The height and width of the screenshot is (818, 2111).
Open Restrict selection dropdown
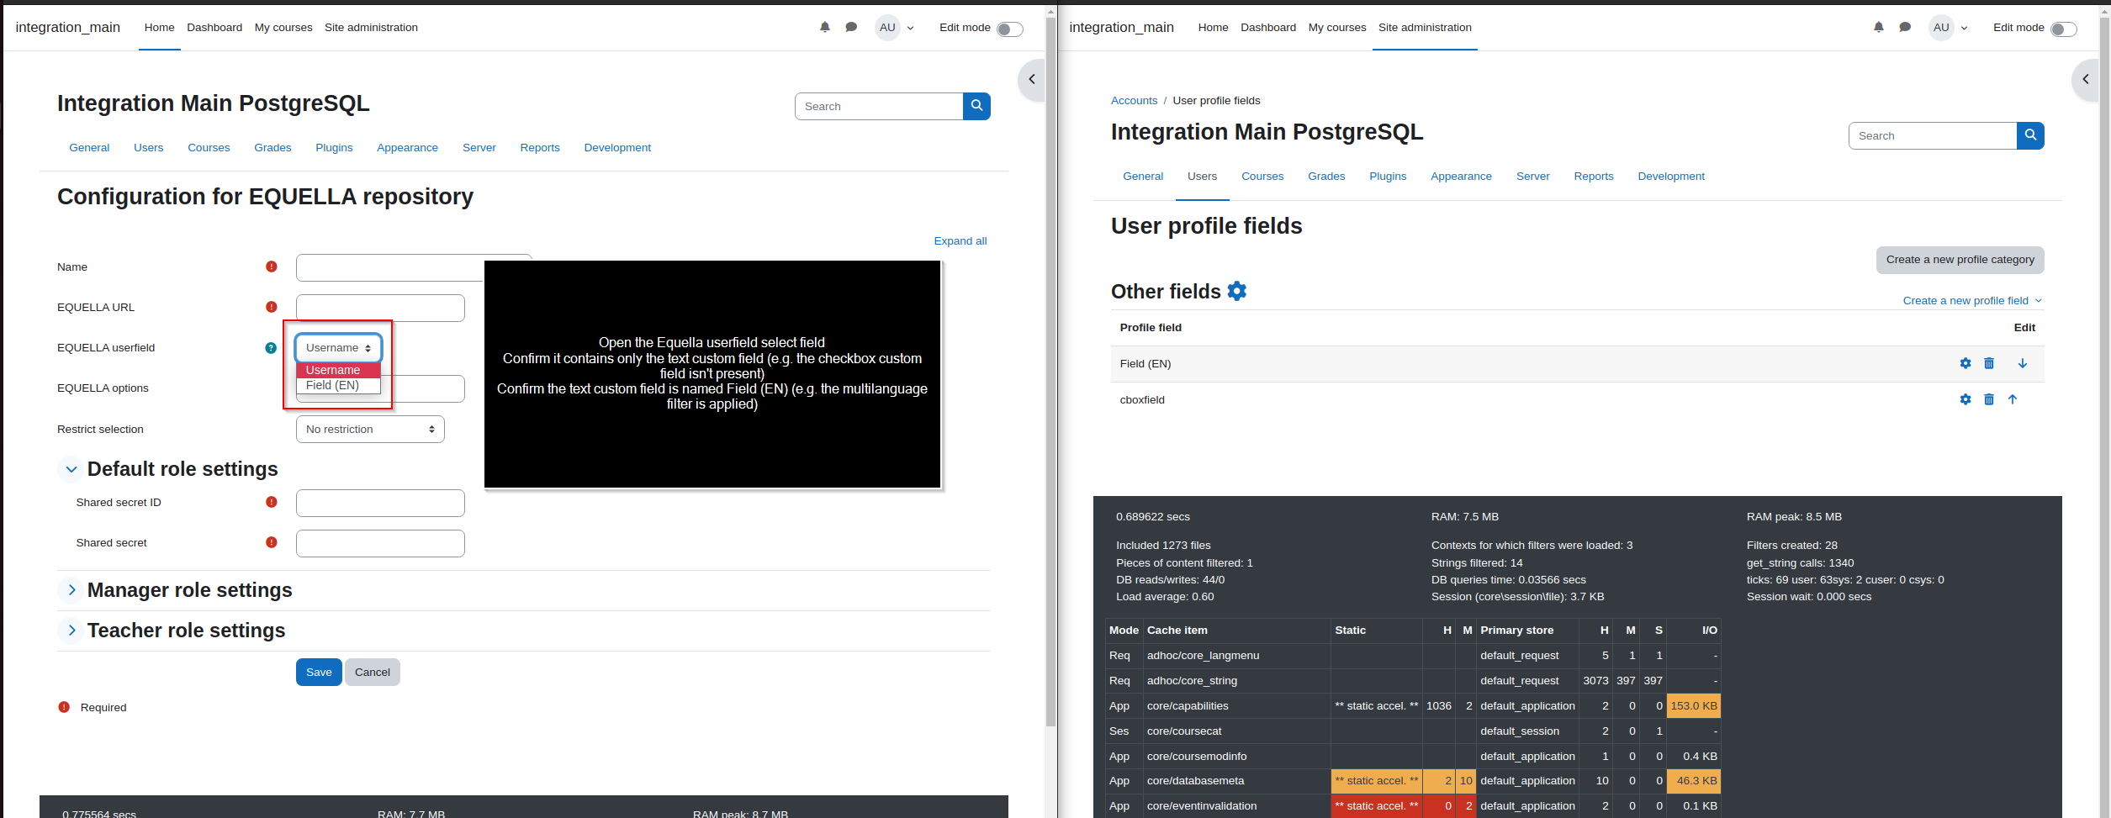(x=370, y=429)
